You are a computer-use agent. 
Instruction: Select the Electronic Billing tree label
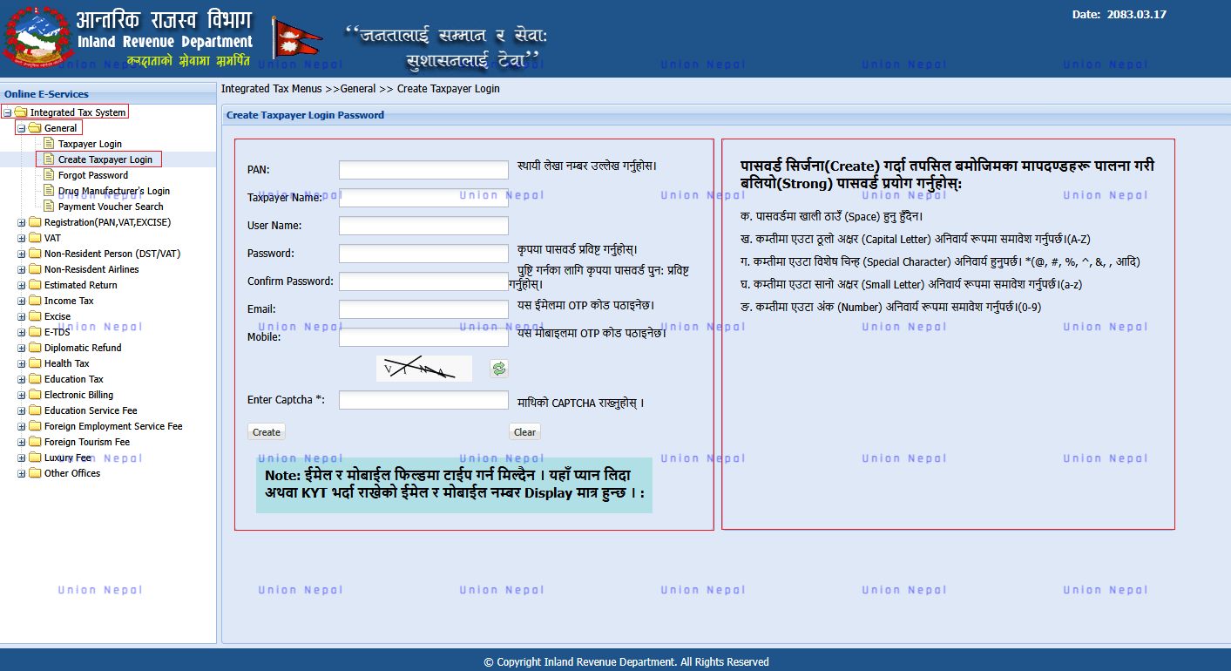tap(78, 395)
